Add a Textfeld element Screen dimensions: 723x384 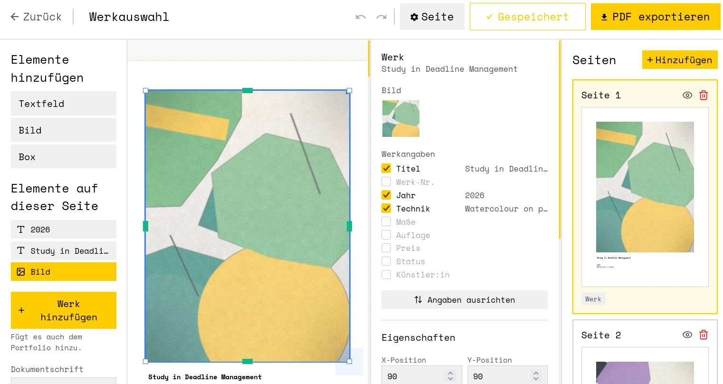coord(64,104)
